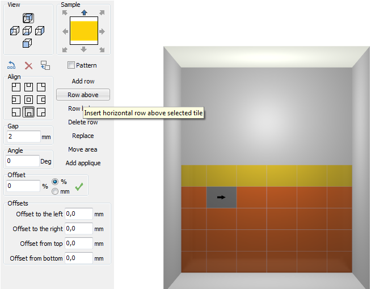The width and height of the screenshot is (371, 289).
Task: Align tiles to top-left
Action: point(16,87)
